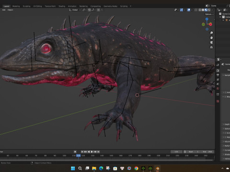Toggle auto keying record button

coord(75,151)
